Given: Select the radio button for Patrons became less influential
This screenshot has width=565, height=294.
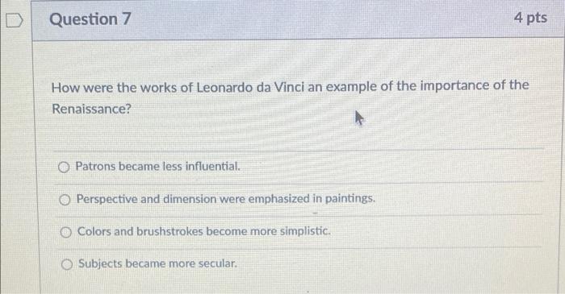Looking at the screenshot, I should 64,167.
